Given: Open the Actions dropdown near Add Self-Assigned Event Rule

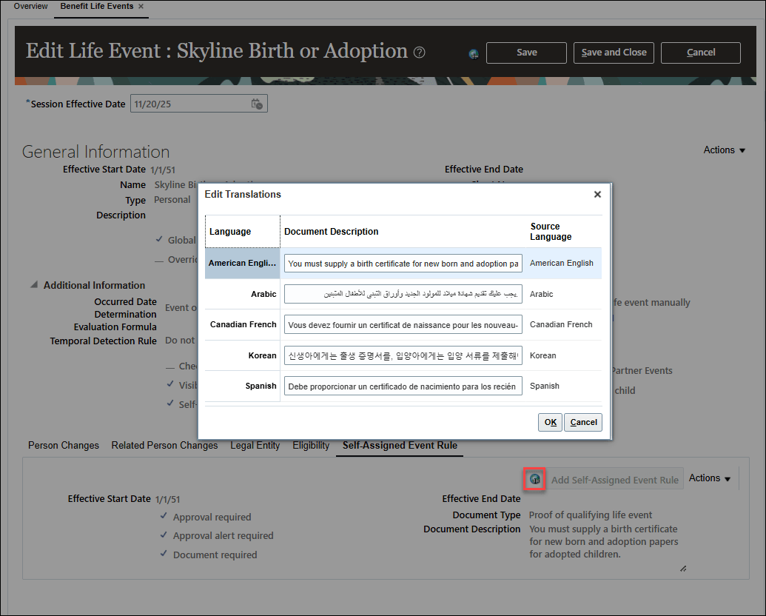Looking at the screenshot, I should tap(709, 478).
